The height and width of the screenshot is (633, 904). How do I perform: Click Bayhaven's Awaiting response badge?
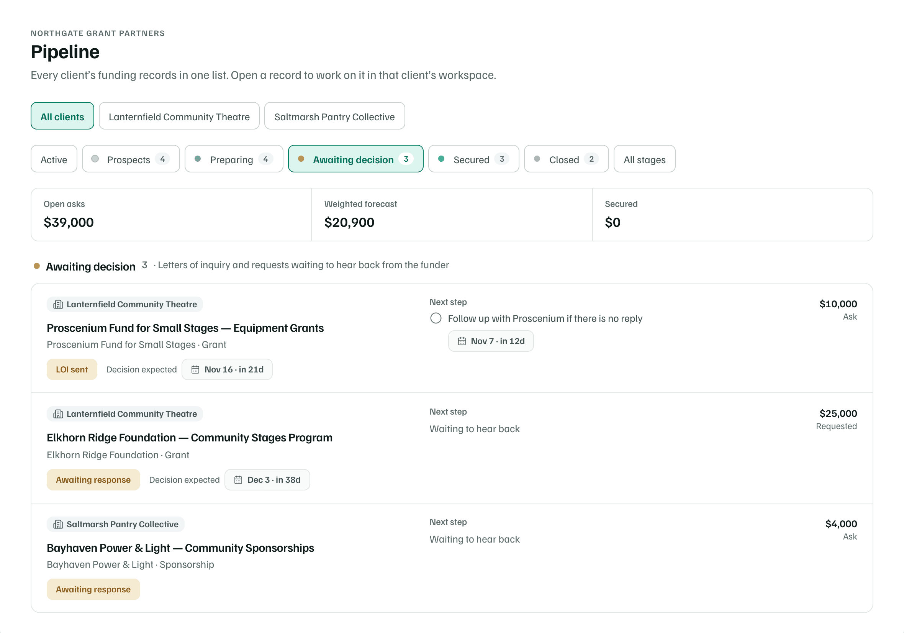(x=93, y=589)
